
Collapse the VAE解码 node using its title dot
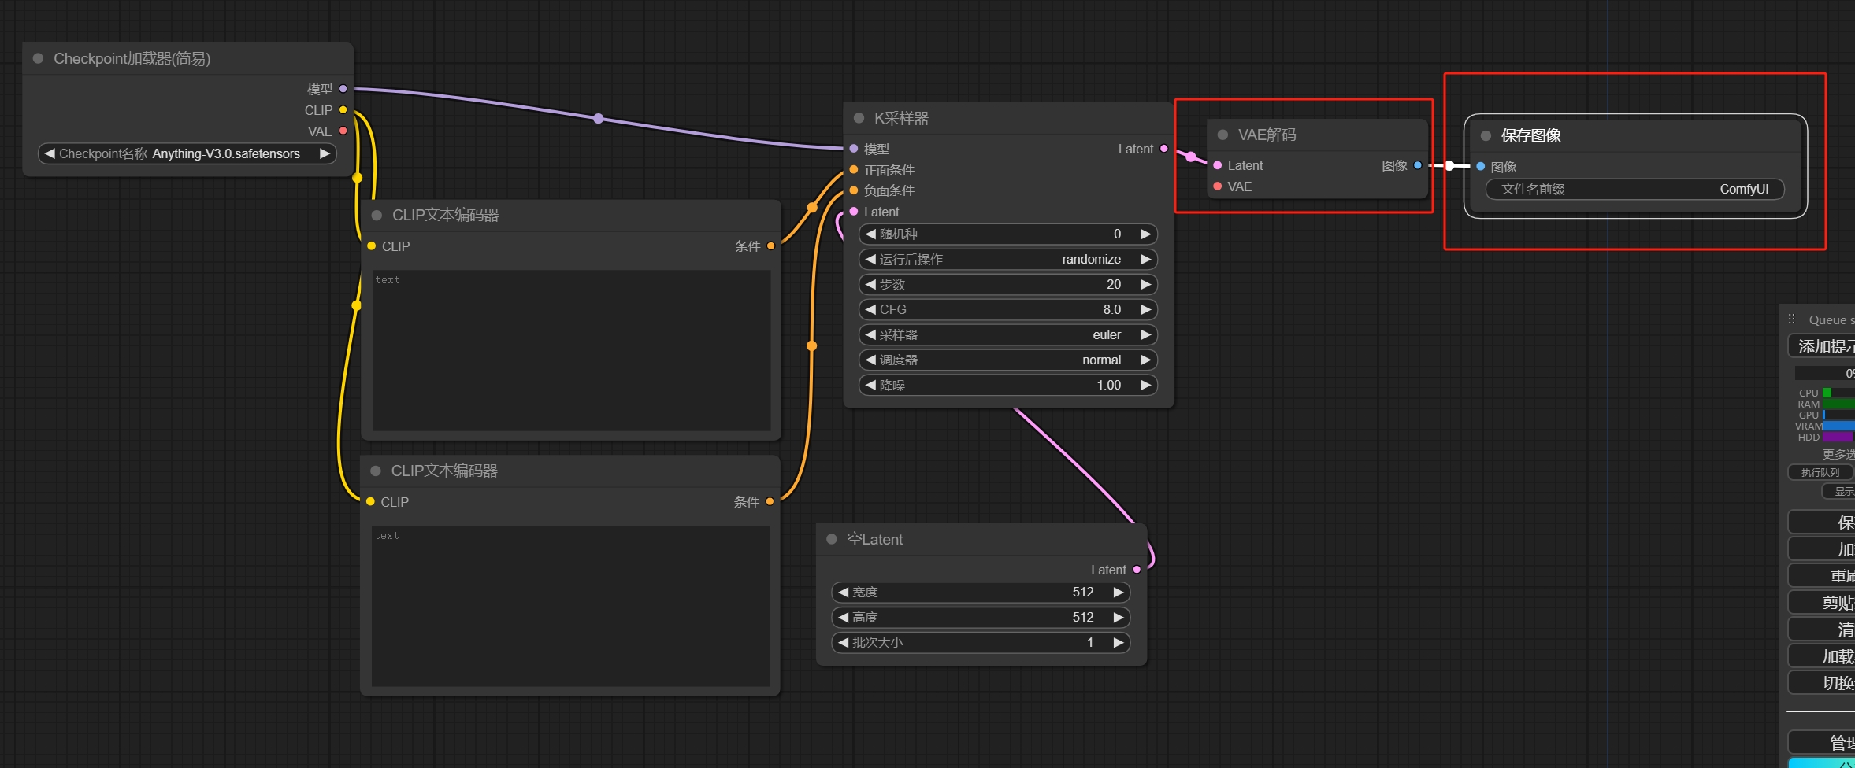pyautogui.click(x=1222, y=135)
